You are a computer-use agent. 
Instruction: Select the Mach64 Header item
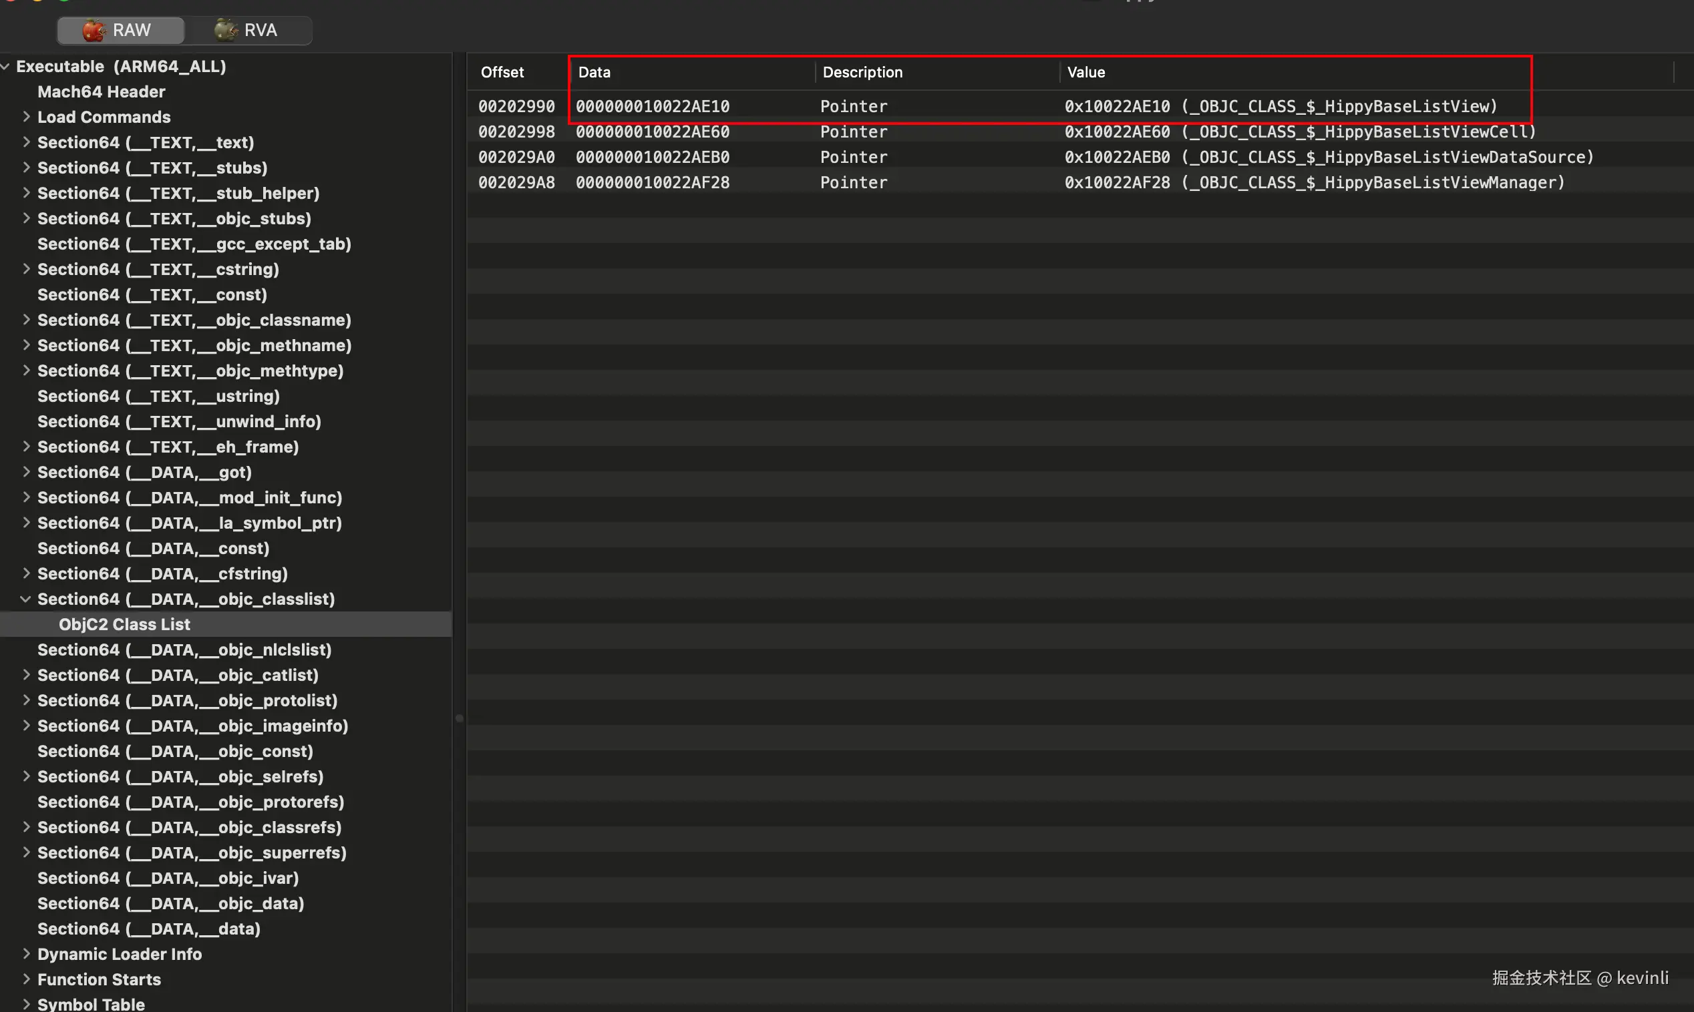pyautogui.click(x=101, y=91)
